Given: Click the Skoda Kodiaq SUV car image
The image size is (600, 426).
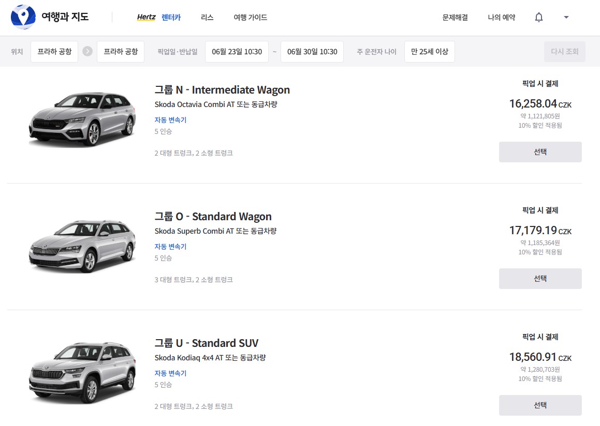Looking at the screenshot, I should click(x=82, y=372).
